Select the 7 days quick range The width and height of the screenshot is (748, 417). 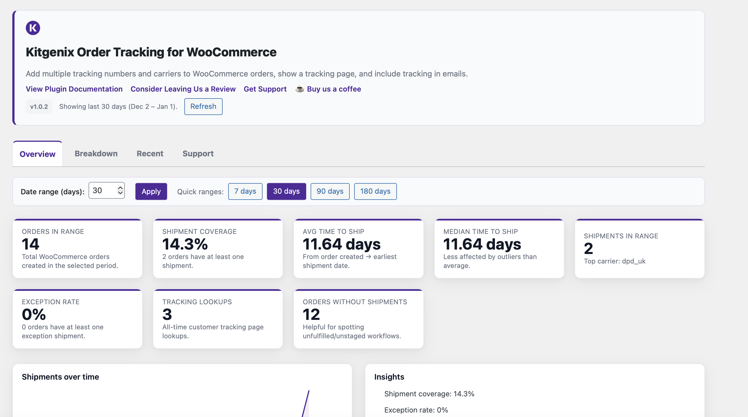pos(245,191)
